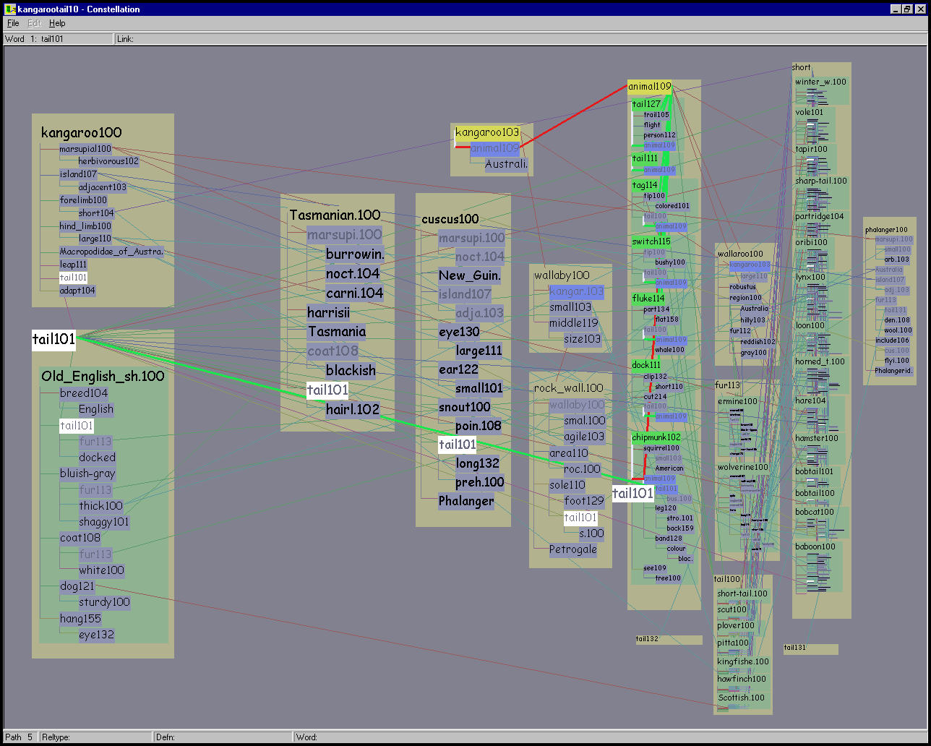Select the dog121 node
Viewport: 931px width, 746px height.
(77, 586)
